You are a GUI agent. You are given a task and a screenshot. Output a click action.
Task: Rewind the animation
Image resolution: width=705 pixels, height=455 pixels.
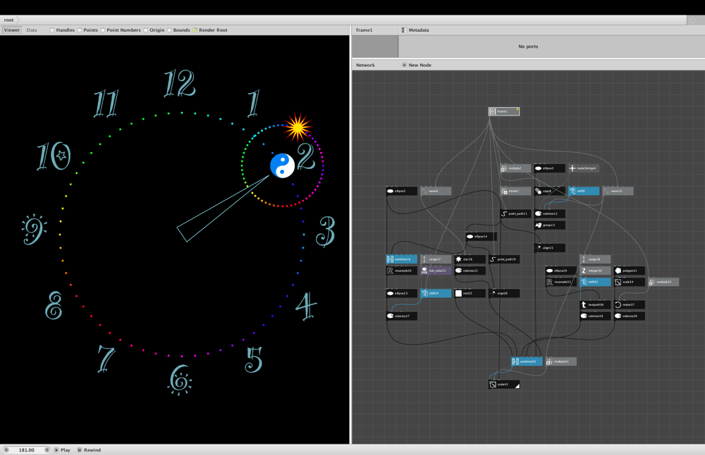[x=89, y=450]
